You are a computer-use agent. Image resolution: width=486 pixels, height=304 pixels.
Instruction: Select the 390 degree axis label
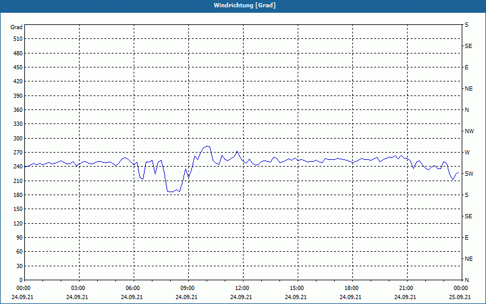(18, 95)
